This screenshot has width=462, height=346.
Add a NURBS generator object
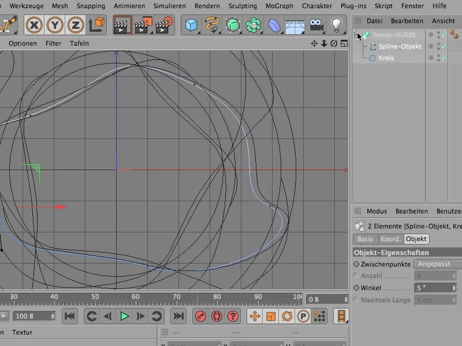(233, 25)
